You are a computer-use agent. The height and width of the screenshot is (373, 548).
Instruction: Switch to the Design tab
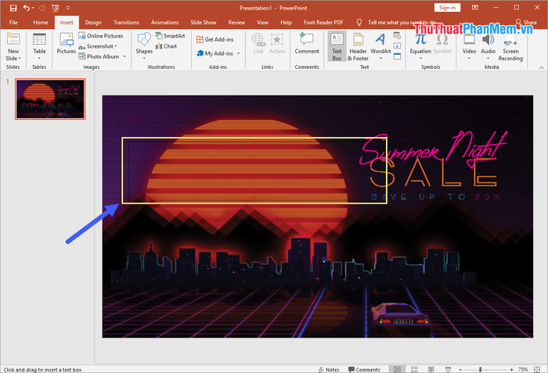click(x=93, y=23)
